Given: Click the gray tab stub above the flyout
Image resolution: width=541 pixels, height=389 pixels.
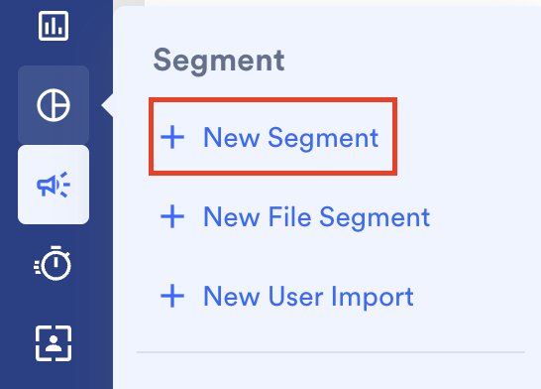Looking at the screenshot, I should [x=129, y=3].
